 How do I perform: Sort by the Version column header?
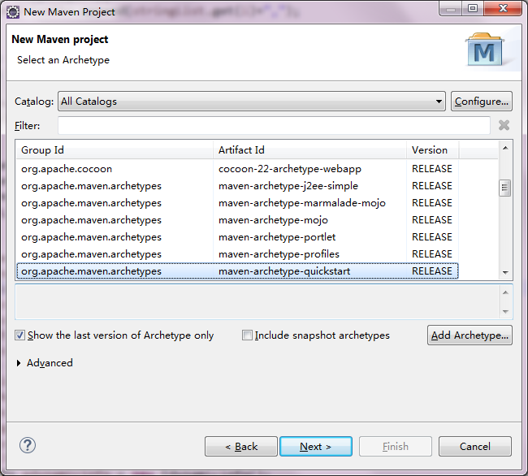click(x=433, y=149)
